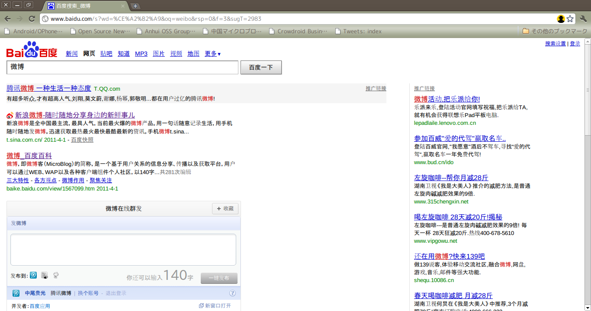Image resolution: width=591 pixels, height=311 pixels.
Task: Click the yellow extension icon in address bar
Action: 561,19
